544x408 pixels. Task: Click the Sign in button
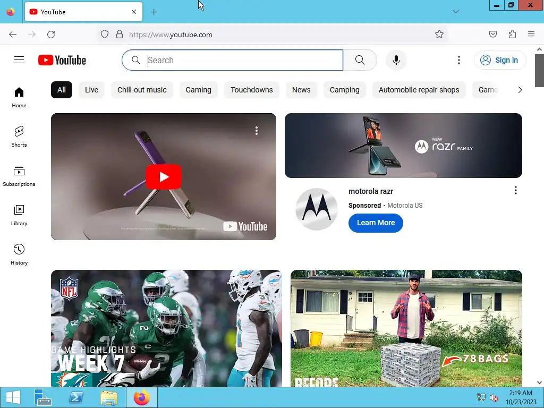[500, 60]
